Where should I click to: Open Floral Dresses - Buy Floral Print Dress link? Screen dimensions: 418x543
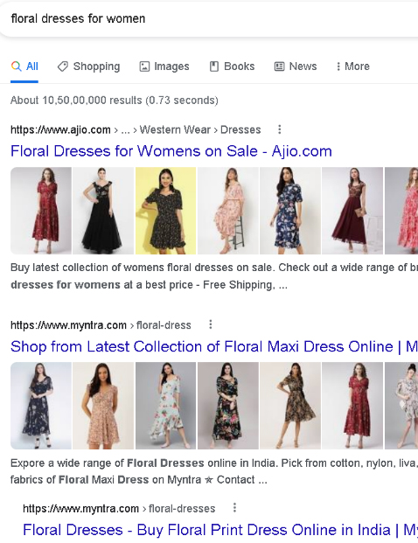[220, 530]
